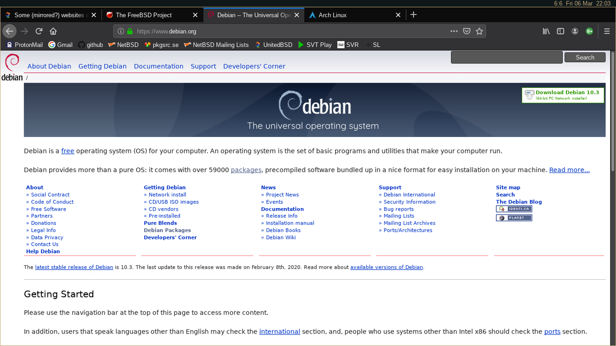Image resolution: width=616 pixels, height=346 pixels.
Task: Click the 'Read more...' link
Action: pos(569,170)
